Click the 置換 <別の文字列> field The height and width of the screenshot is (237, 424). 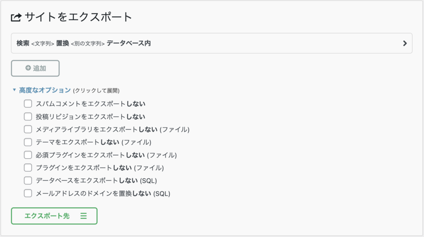pyautogui.click(x=80, y=43)
